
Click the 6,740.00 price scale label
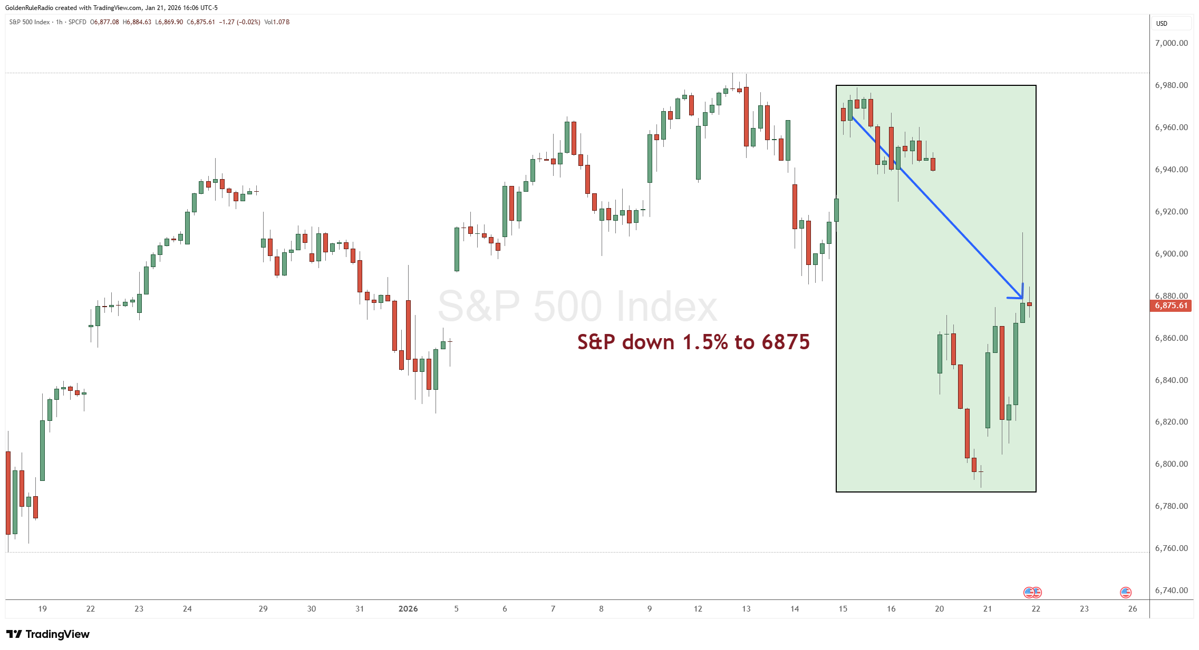[x=1171, y=590]
